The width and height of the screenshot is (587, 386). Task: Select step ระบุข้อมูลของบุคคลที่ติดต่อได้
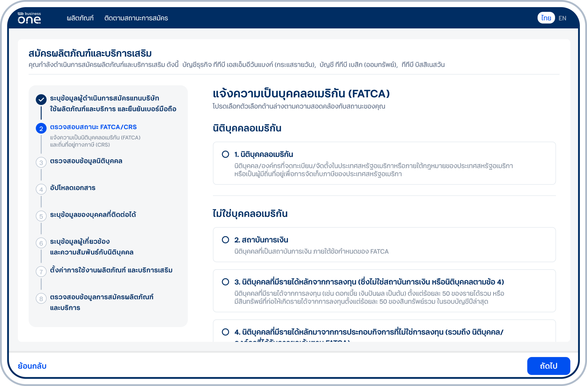click(93, 215)
